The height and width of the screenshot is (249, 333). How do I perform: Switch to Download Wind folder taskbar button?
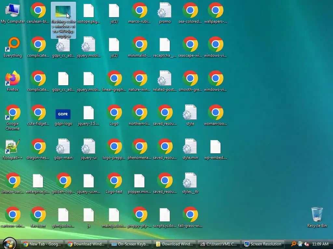[175, 244]
